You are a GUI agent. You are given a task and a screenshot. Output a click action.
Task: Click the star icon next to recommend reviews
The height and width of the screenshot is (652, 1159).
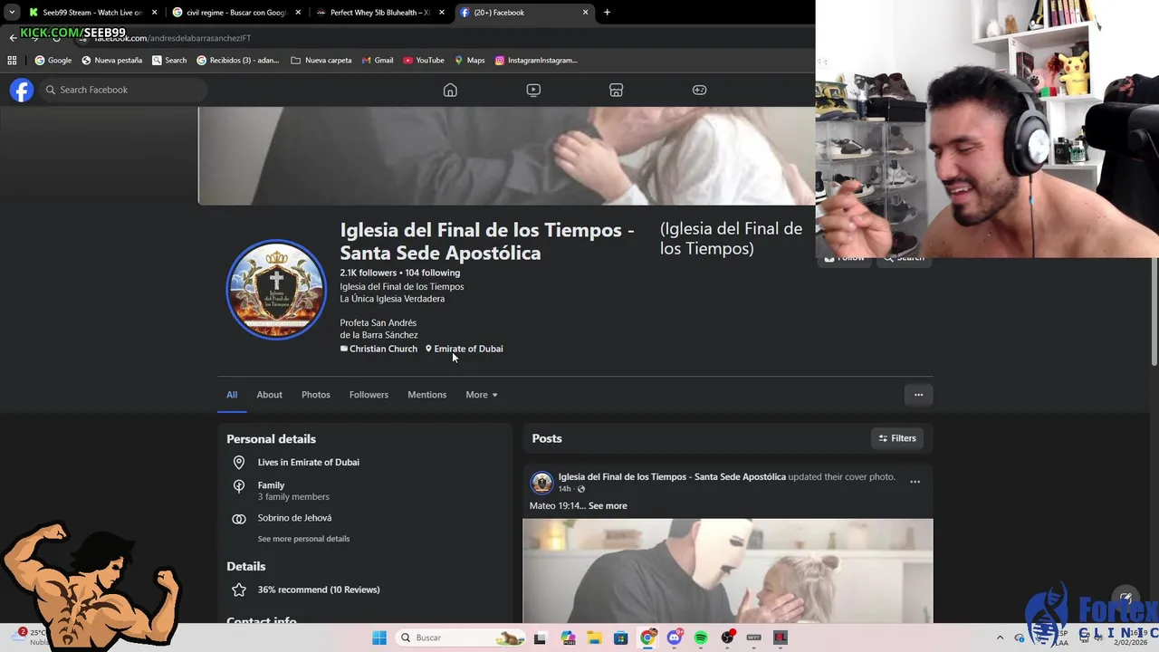point(239,590)
